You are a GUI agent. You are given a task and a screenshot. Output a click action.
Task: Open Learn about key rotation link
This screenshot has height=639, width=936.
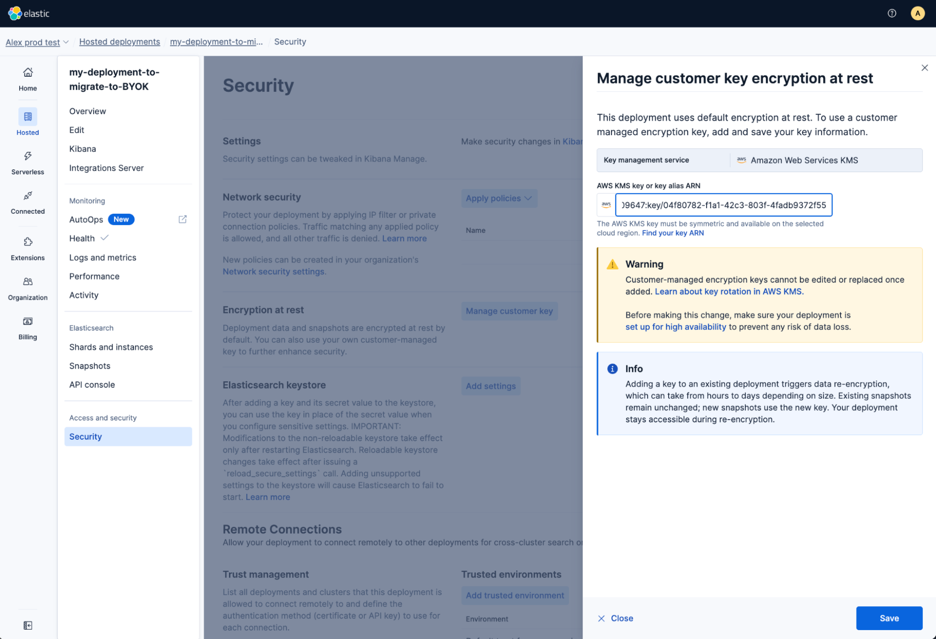tap(728, 291)
